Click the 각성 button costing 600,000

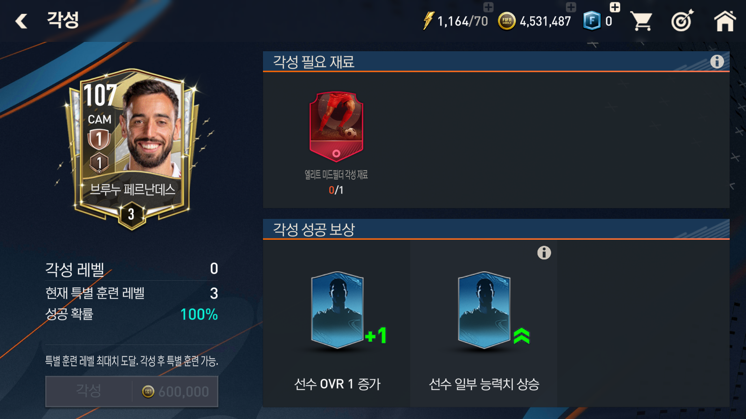click(x=131, y=392)
